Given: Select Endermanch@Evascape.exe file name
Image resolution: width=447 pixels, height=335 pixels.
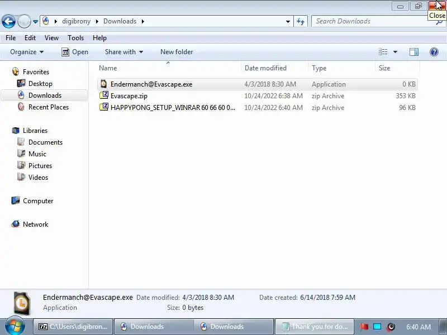Looking at the screenshot, I should click(151, 84).
